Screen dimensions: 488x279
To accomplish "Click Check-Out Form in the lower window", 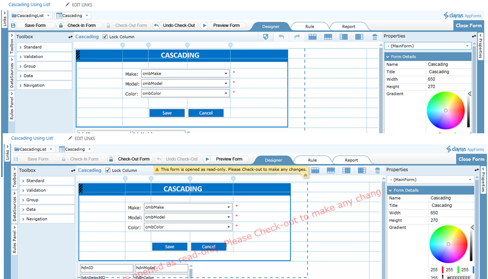I will (130, 159).
